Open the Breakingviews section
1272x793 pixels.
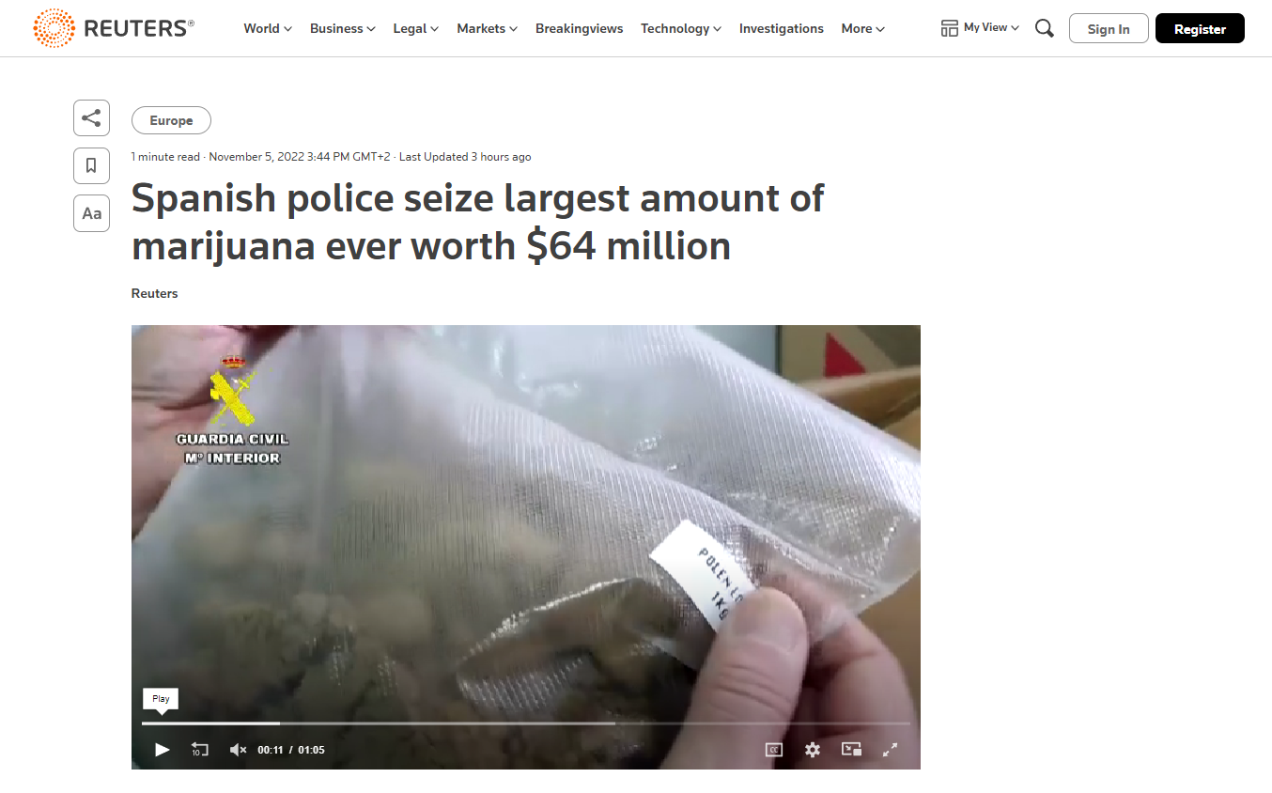click(x=579, y=28)
